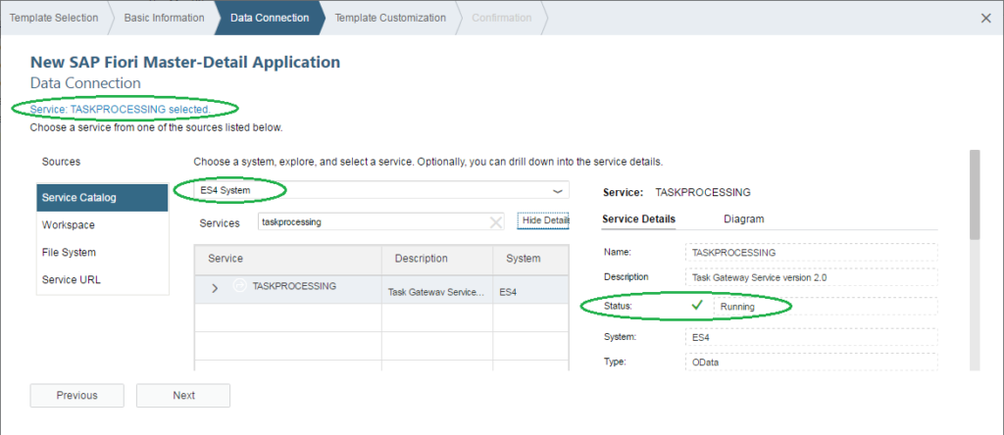This screenshot has height=435, width=1004.
Task: Select File System source
Action: (x=102, y=253)
